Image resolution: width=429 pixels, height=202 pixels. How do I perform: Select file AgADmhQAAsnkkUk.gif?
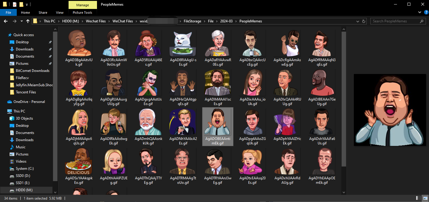[148, 127]
